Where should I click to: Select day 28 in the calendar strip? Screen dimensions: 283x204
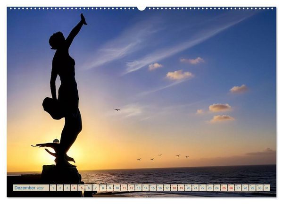coord(245,187)
